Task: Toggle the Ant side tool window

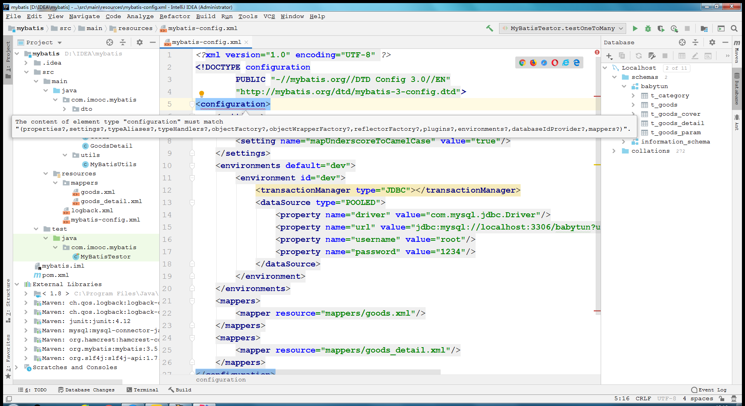Action: 737,122
